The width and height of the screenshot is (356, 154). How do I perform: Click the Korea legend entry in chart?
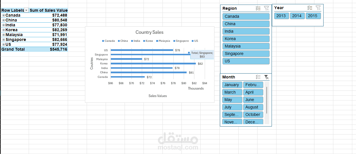[148, 41]
